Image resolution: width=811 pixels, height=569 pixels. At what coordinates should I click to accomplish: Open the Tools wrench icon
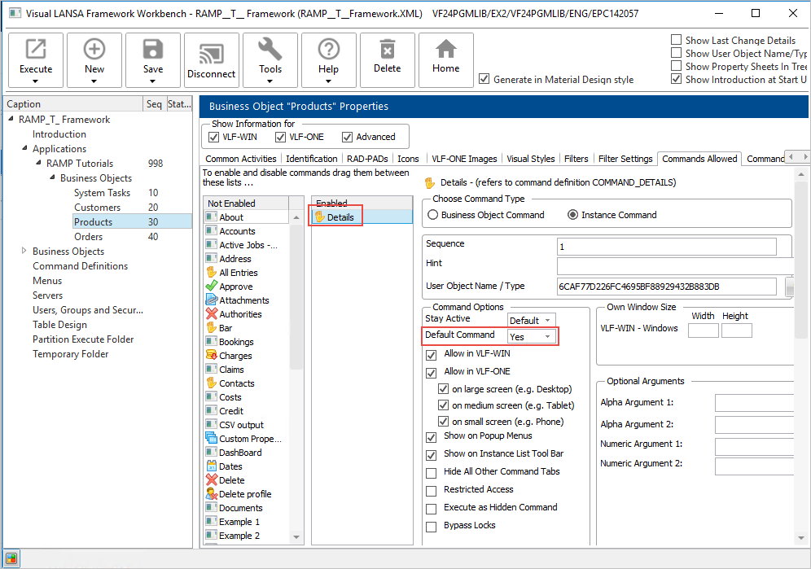tap(270, 49)
